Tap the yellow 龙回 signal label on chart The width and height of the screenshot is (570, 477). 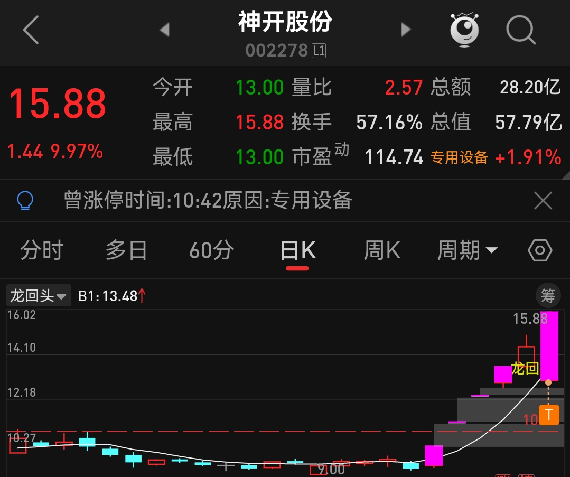tap(525, 369)
